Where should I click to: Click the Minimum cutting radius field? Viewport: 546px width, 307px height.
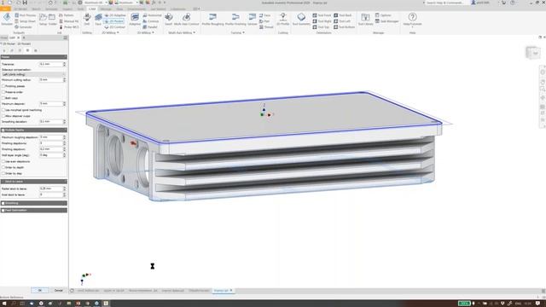tap(51, 80)
